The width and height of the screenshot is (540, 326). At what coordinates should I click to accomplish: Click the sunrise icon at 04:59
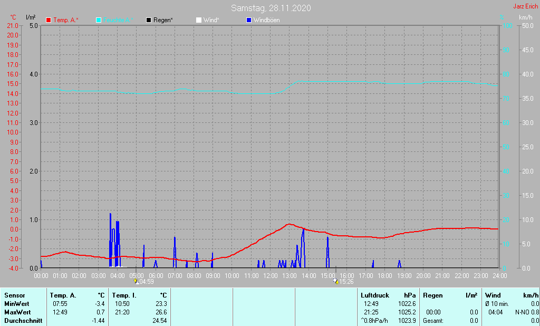(x=136, y=282)
